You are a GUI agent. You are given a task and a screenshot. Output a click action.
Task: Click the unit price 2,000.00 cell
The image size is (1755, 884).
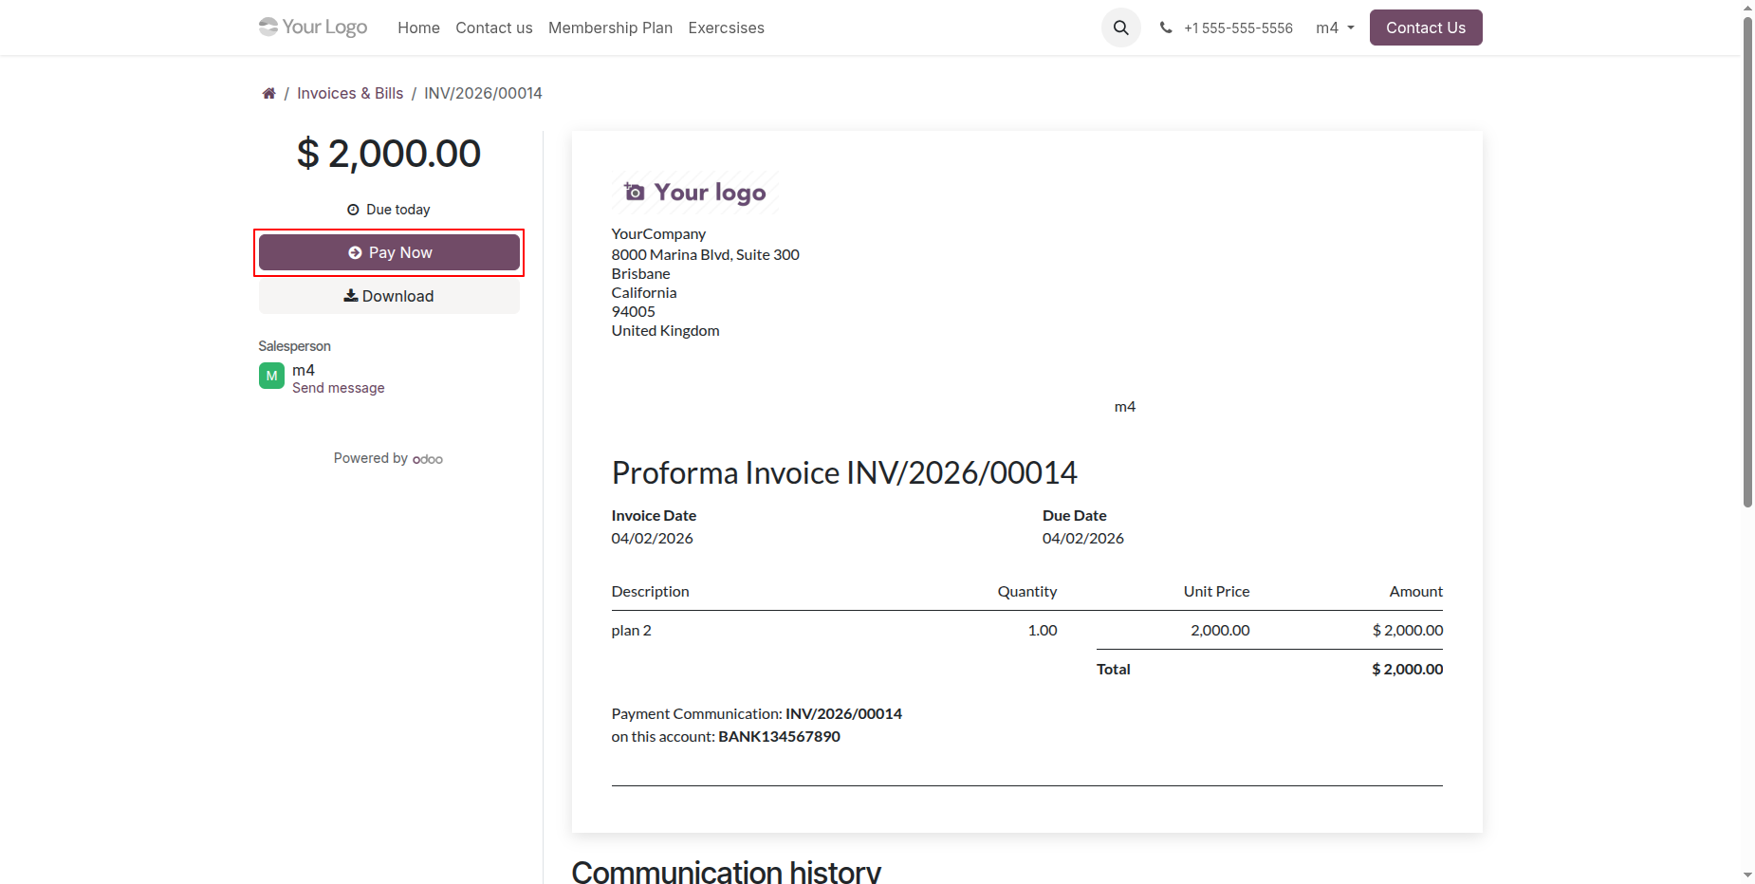point(1220,630)
